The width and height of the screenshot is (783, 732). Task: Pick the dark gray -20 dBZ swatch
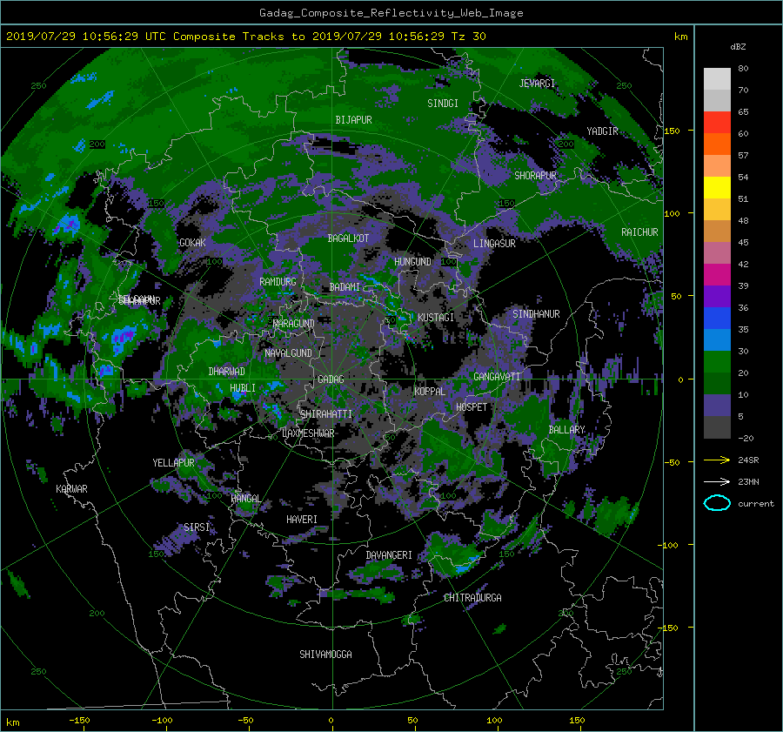(717, 427)
